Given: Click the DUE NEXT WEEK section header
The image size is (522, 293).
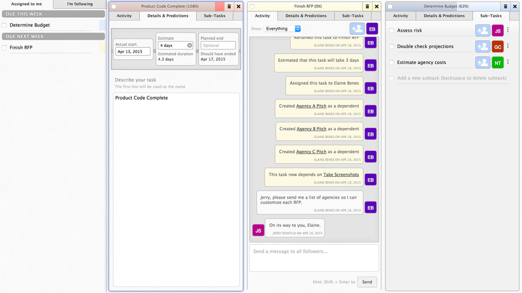Looking at the screenshot, I should point(53,36).
